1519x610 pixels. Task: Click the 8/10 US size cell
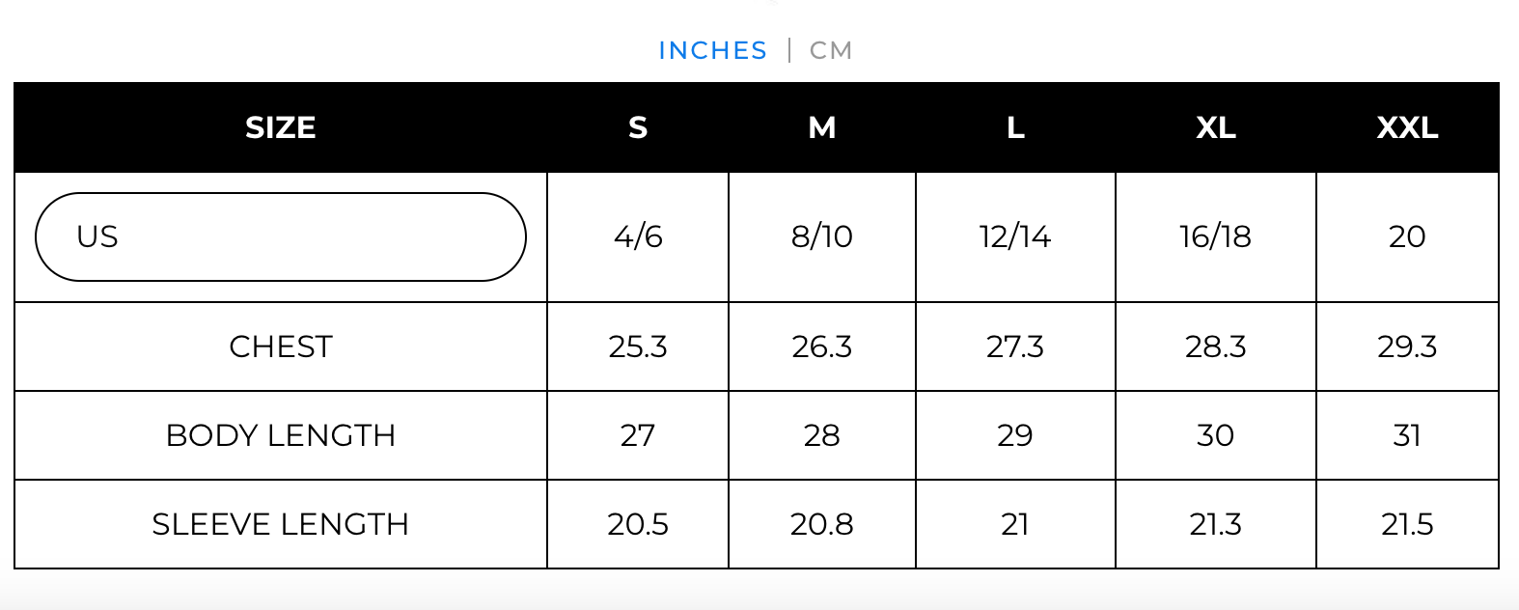point(821,236)
